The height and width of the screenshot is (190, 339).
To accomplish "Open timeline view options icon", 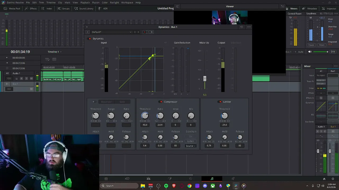I will tap(47, 59).
